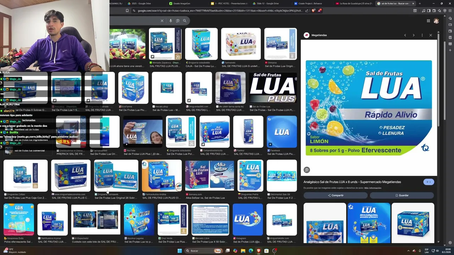Switch to the PDC HOTEL Presentaciones tab

point(229,4)
